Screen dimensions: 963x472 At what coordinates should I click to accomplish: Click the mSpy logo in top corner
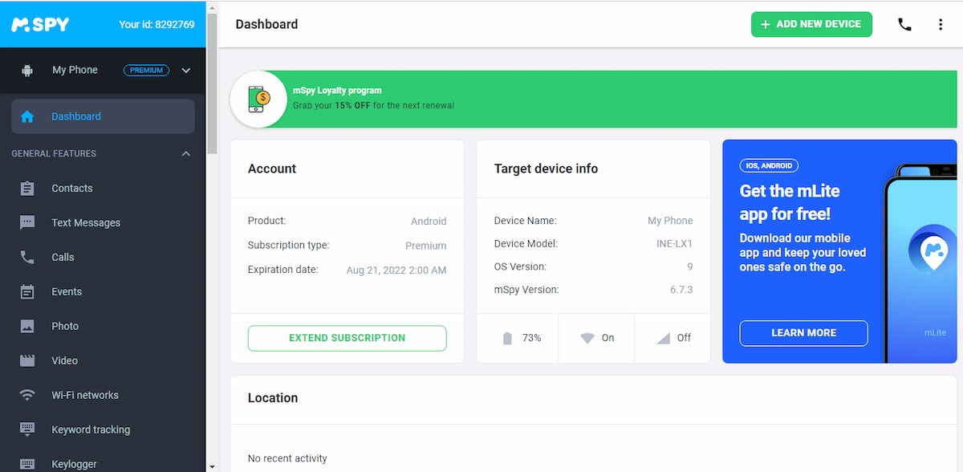(x=40, y=24)
